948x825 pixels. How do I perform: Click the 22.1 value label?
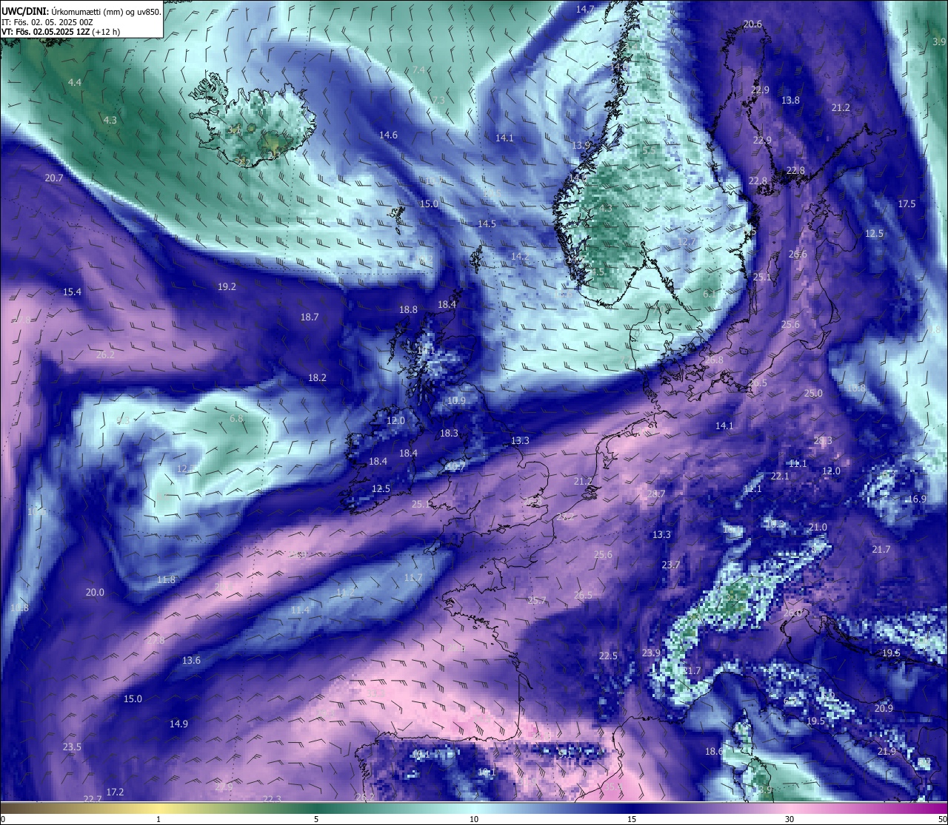point(780,476)
